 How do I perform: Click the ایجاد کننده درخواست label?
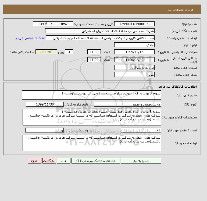pos(182,38)
